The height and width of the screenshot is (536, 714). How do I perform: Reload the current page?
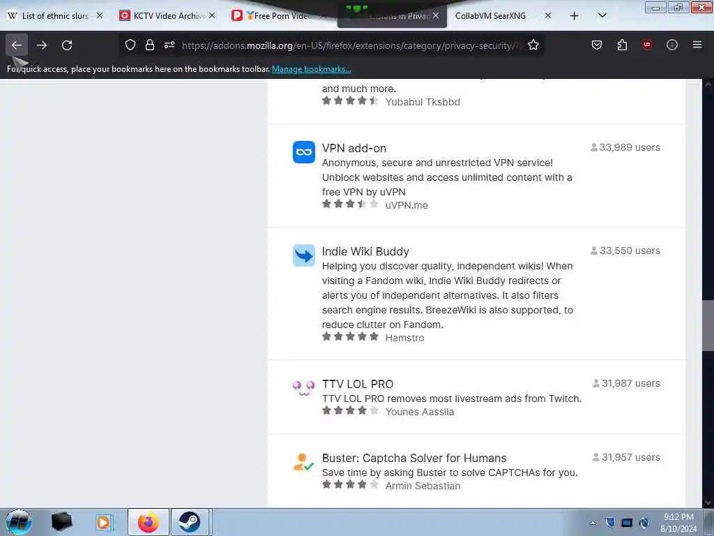[67, 45]
